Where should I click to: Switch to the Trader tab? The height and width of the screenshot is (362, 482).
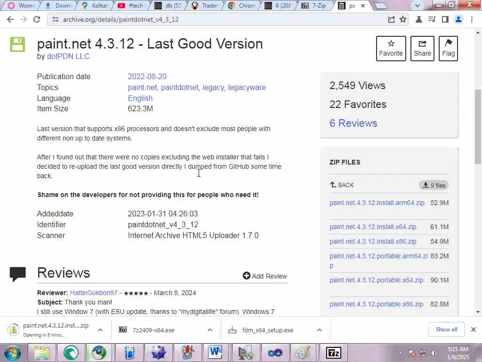(x=205, y=5)
